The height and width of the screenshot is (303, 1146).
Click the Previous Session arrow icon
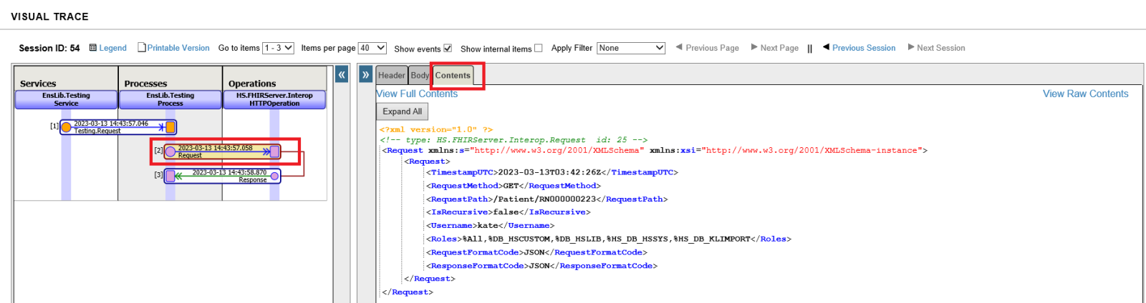pos(826,47)
